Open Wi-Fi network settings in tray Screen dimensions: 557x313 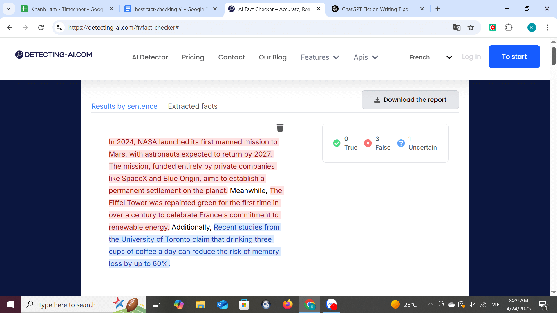(x=483, y=304)
